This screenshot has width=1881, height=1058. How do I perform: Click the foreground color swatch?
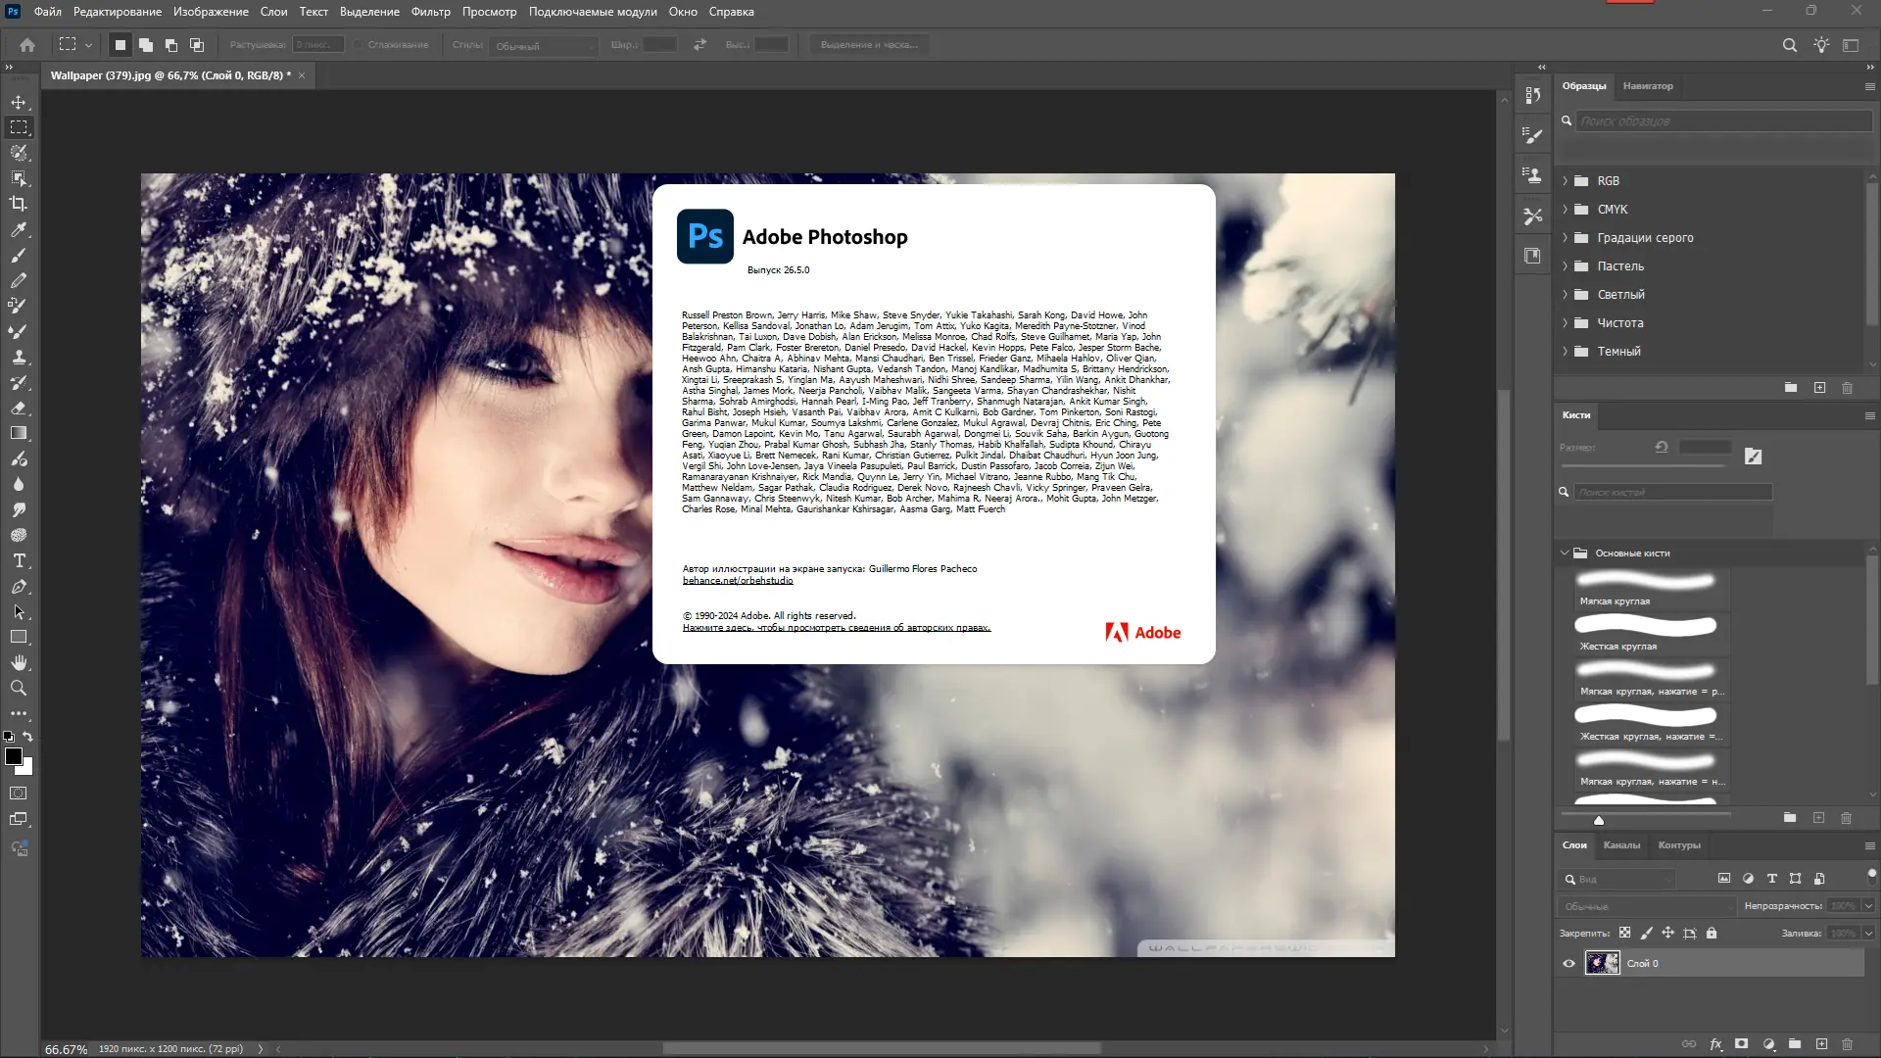tap(14, 756)
